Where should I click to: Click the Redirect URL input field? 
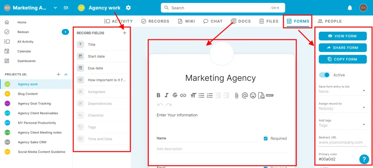tap(342, 142)
